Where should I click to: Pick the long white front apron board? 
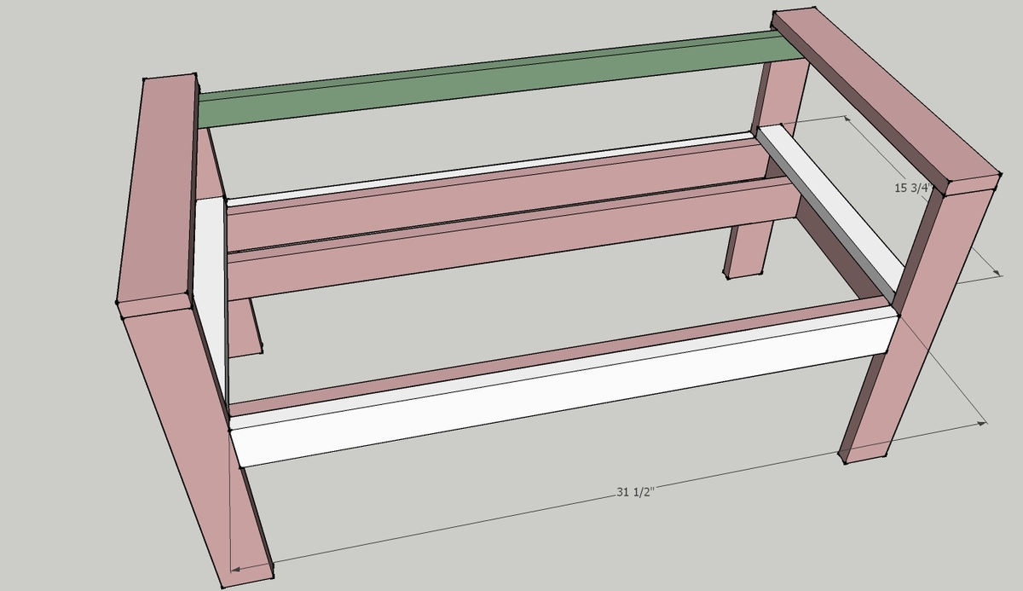566,386
